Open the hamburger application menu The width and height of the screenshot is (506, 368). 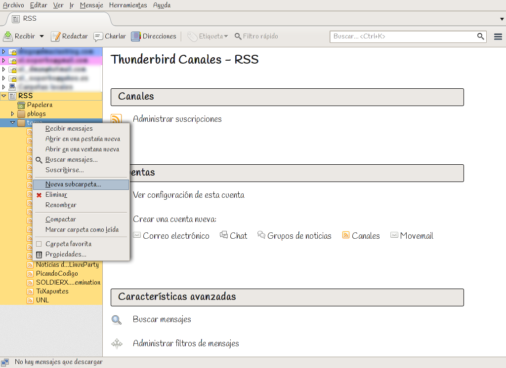click(498, 37)
